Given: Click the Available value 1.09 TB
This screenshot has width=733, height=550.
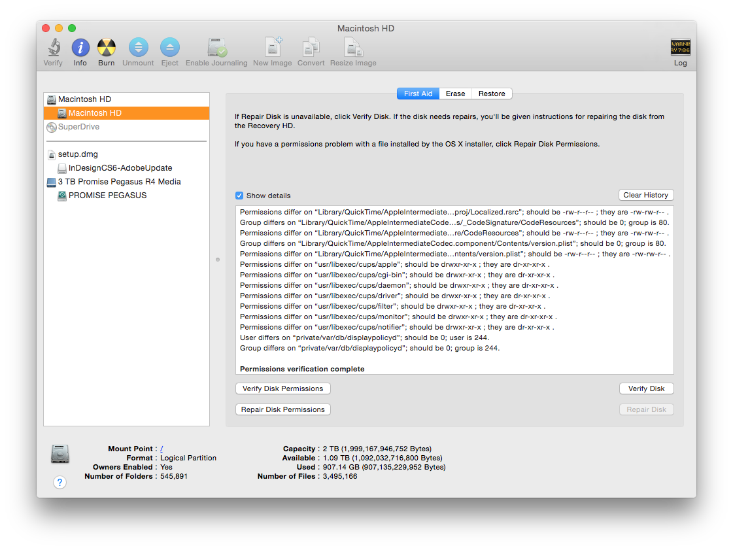Looking at the screenshot, I should (383, 458).
